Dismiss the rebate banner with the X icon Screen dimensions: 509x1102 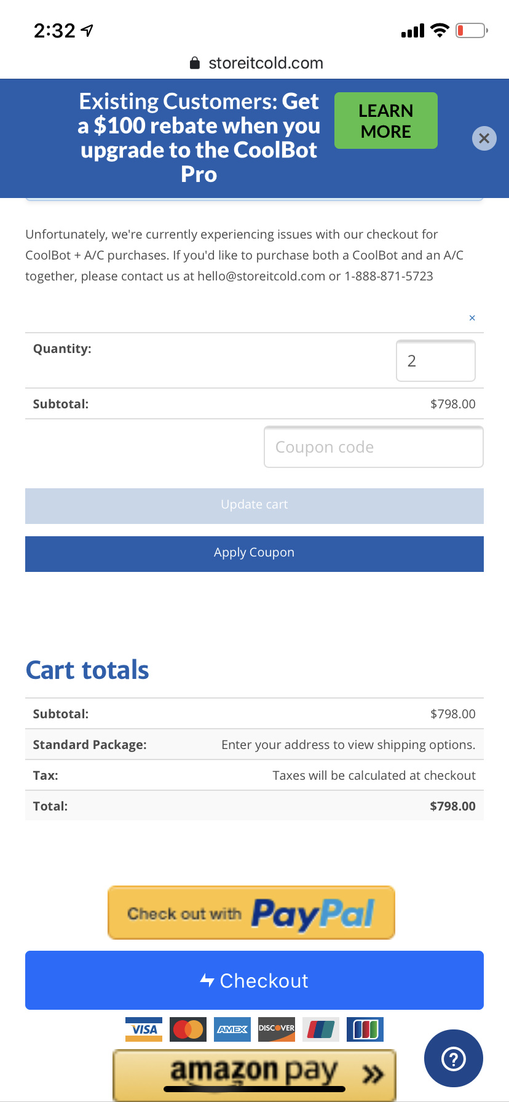coord(484,138)
